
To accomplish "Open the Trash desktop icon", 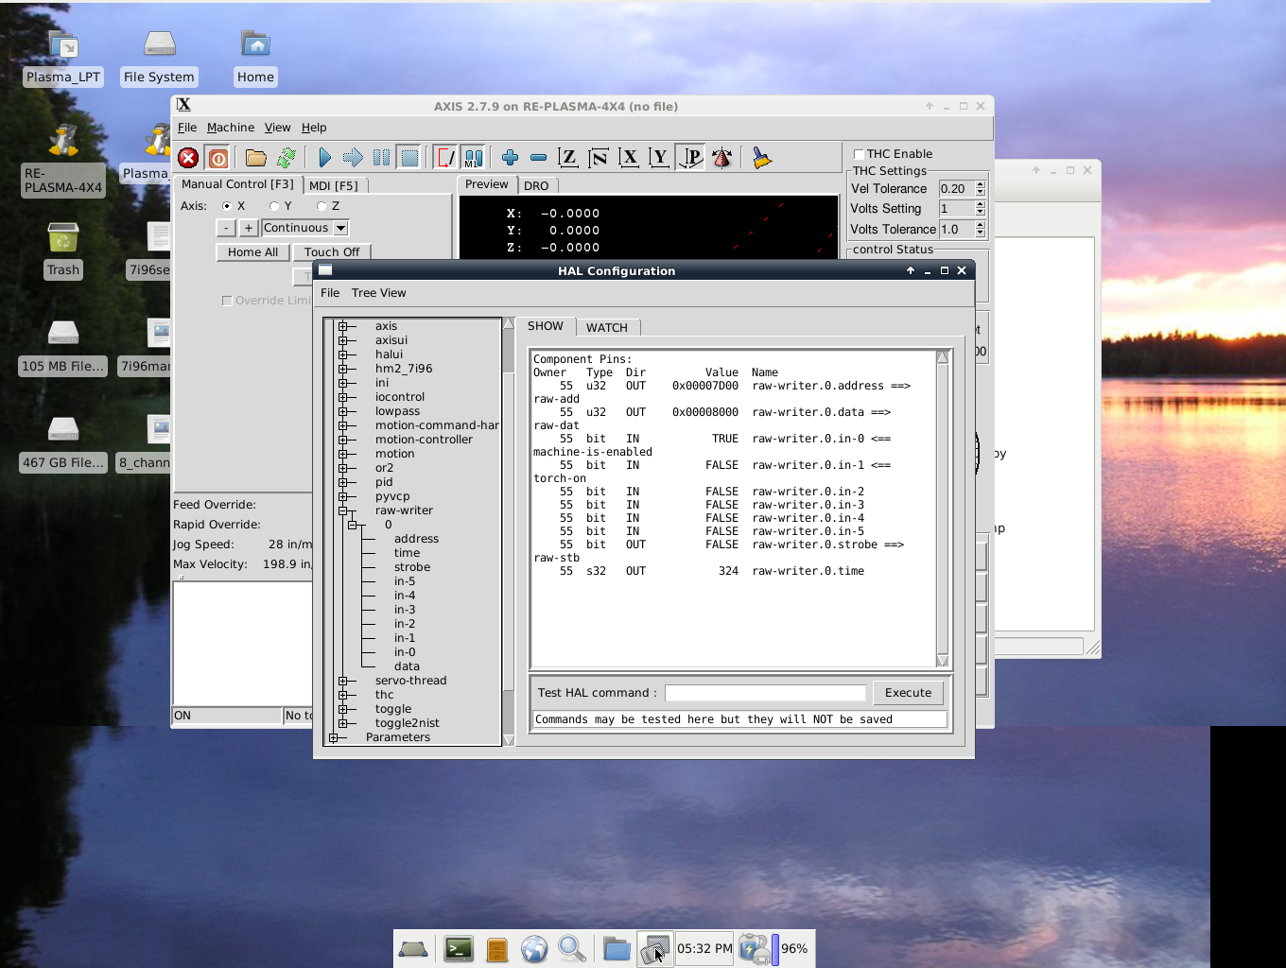I will pyautogui.click(x=63, y=251).
